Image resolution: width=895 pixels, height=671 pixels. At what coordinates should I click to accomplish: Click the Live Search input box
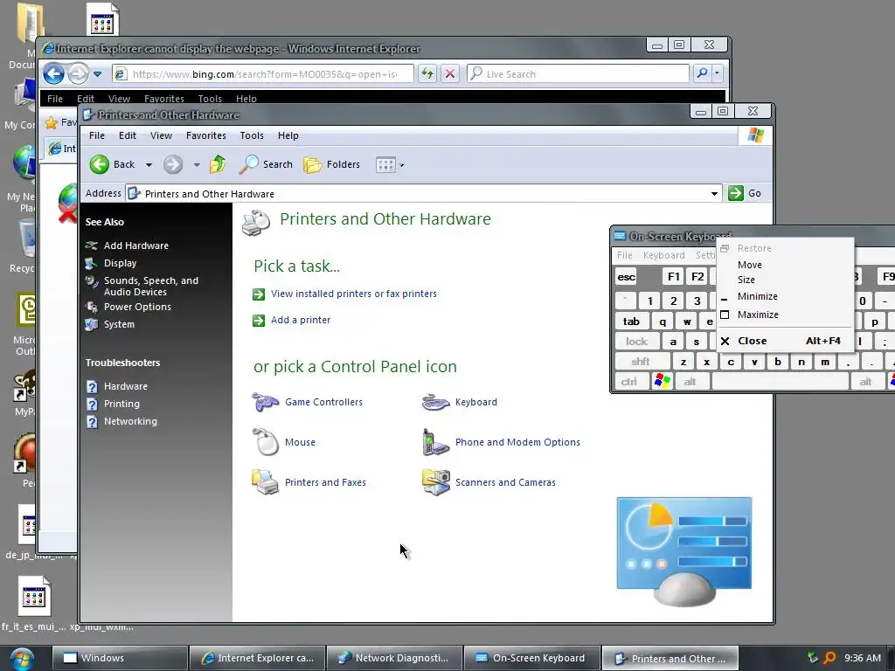[x=579, y=73]
